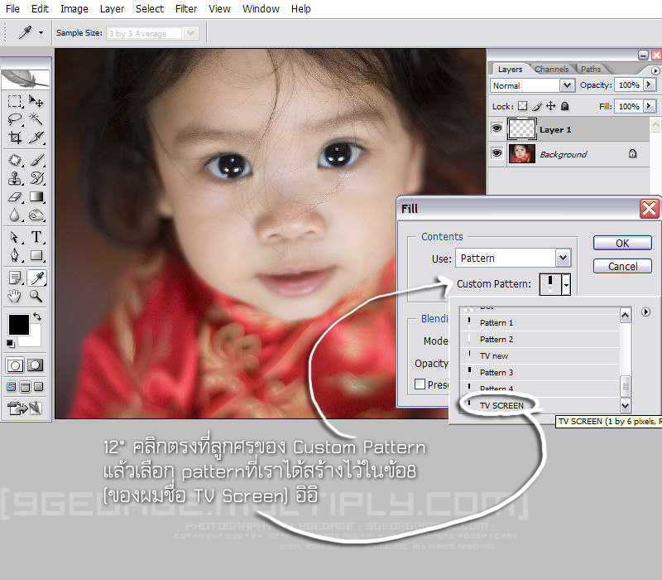Select the Notes tool
The image size is (662, 580).
[x=15, y=278]
